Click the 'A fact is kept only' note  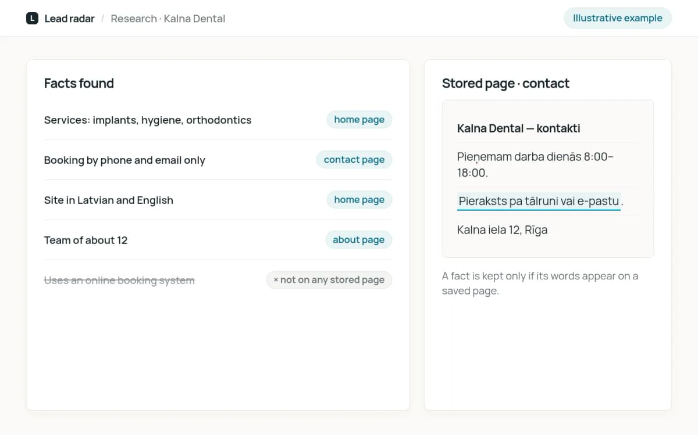click(x=540, y=283)
